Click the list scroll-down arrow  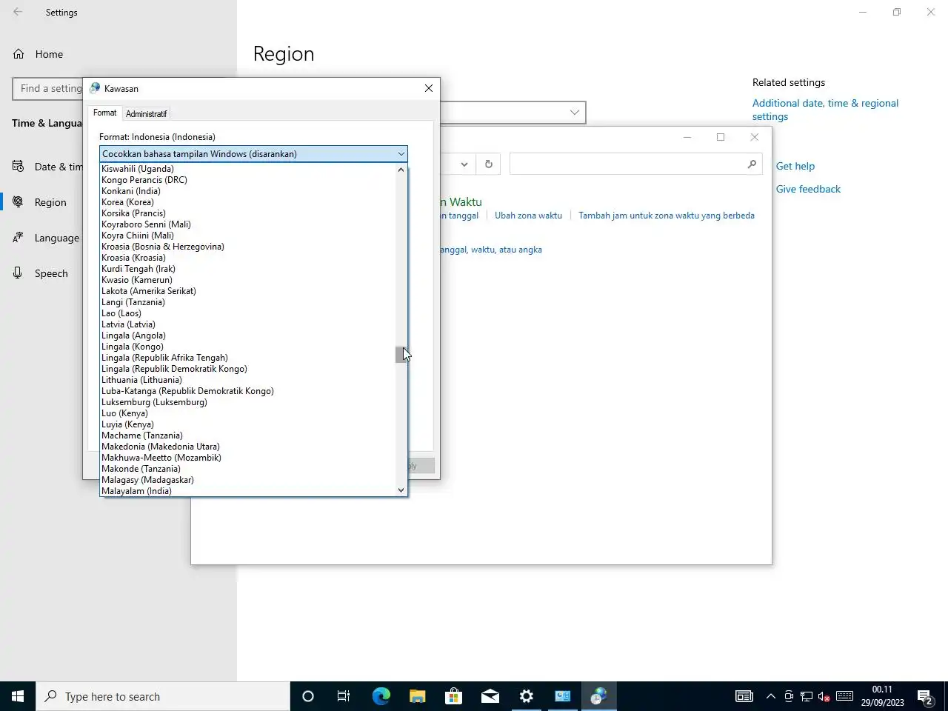(x=401, y=490)
